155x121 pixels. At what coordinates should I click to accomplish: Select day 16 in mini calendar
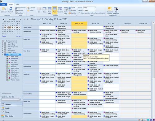[12, 27]
